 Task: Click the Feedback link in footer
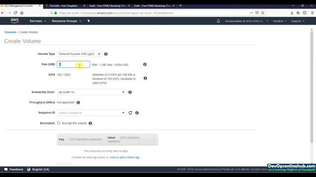(x=16, y=169)
